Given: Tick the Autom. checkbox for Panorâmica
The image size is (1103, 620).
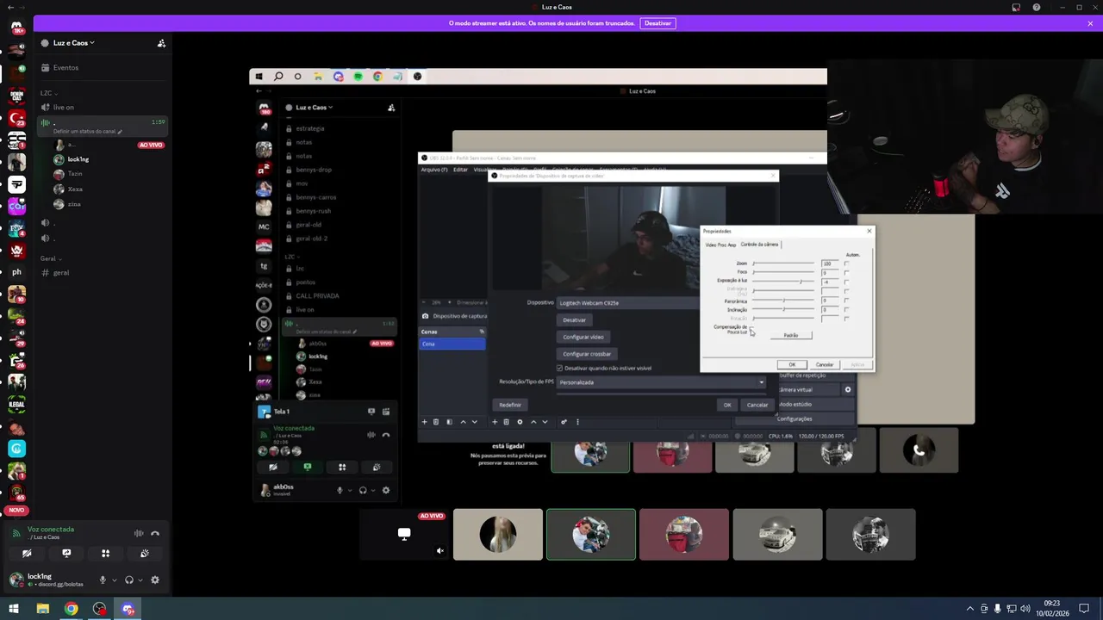Looking at the screenshot, I should tap(846, 301).
